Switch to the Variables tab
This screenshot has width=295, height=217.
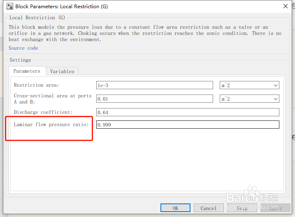[62, 72]
